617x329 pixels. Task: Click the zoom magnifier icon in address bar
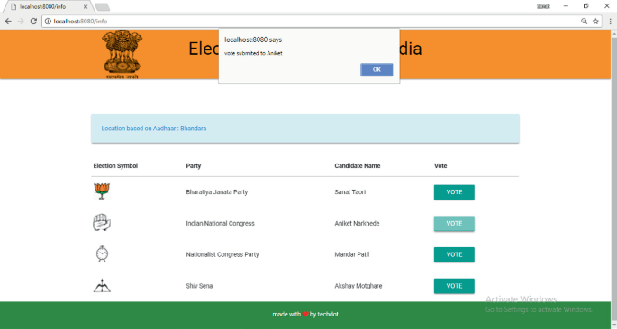pyautogui.click(x=585, y=22)
